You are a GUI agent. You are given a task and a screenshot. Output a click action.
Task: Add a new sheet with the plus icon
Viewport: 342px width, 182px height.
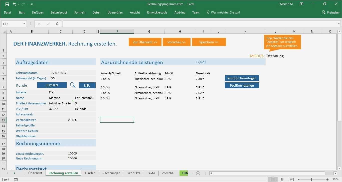point(198,173)
